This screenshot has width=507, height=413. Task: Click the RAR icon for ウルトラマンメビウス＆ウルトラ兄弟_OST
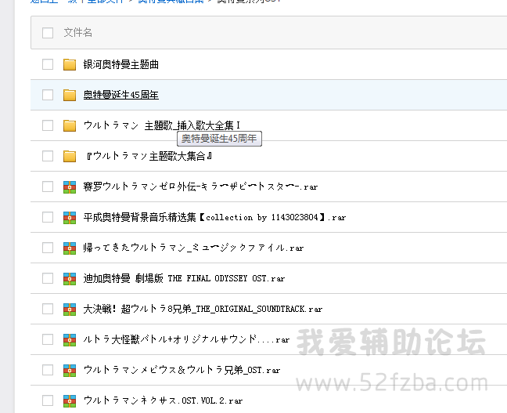70,370
